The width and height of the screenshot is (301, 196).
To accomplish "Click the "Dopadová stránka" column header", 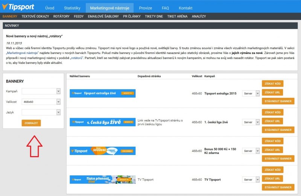I will (x=149, y=76).
